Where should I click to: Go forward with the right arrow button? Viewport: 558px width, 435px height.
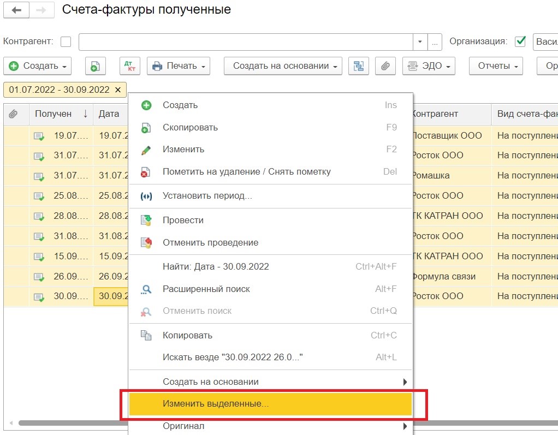(x=41, y=10)
